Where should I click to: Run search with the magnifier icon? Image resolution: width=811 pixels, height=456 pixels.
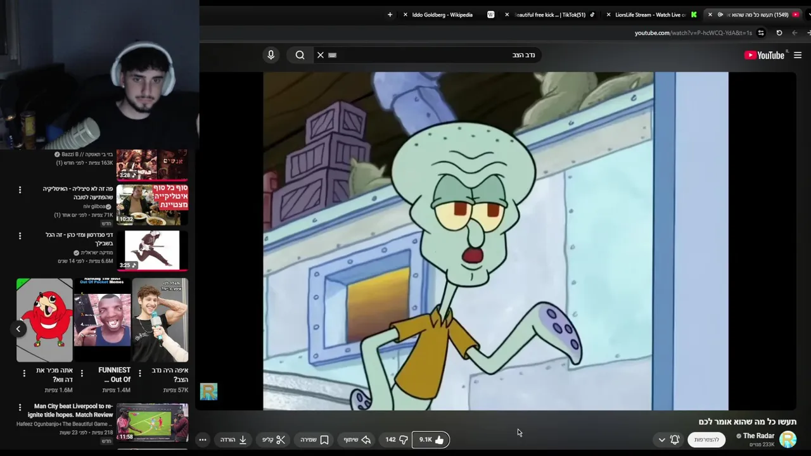click(300, 55)
